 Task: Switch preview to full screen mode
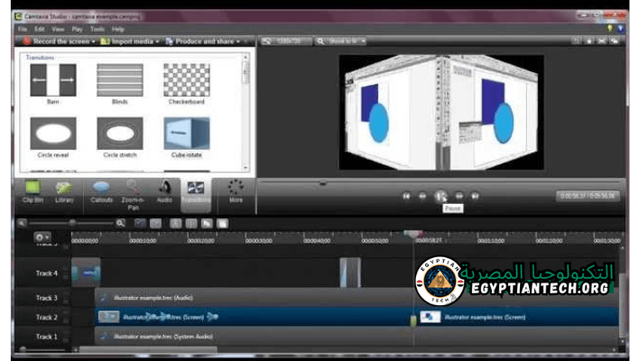[602, 41]
